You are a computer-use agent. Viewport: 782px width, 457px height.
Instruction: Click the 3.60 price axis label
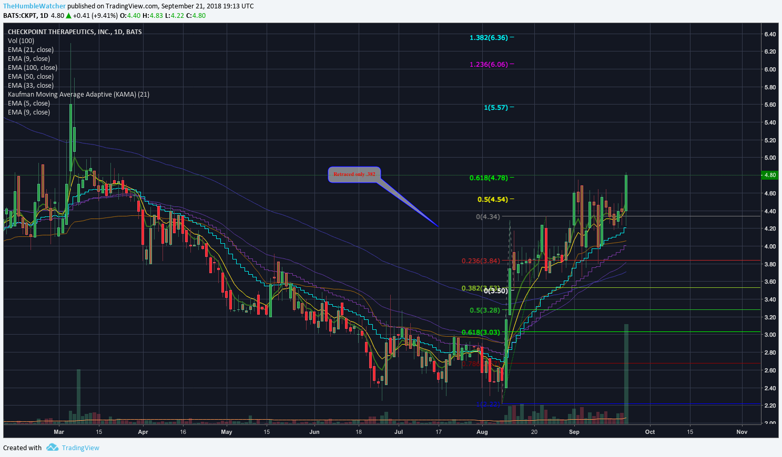770,282
